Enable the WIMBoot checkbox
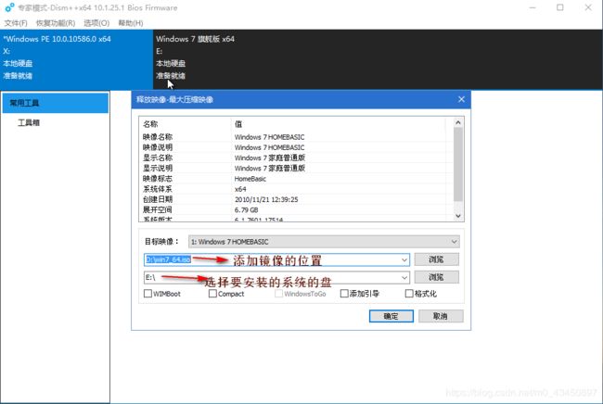The image size is (603, 404). (148, 294)
